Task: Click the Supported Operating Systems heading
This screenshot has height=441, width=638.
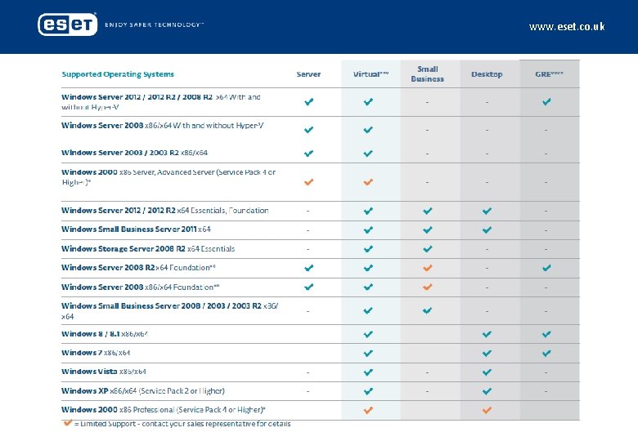Action: [x=117, y=74]
